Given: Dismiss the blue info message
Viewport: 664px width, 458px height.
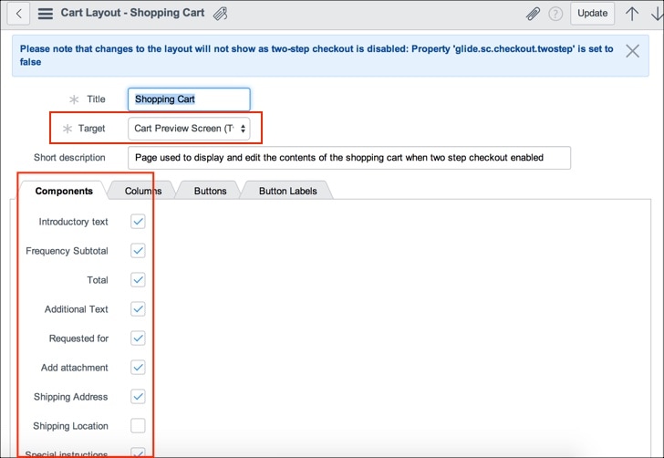Looking at the screenshot, I should click(x=632, y=51).
